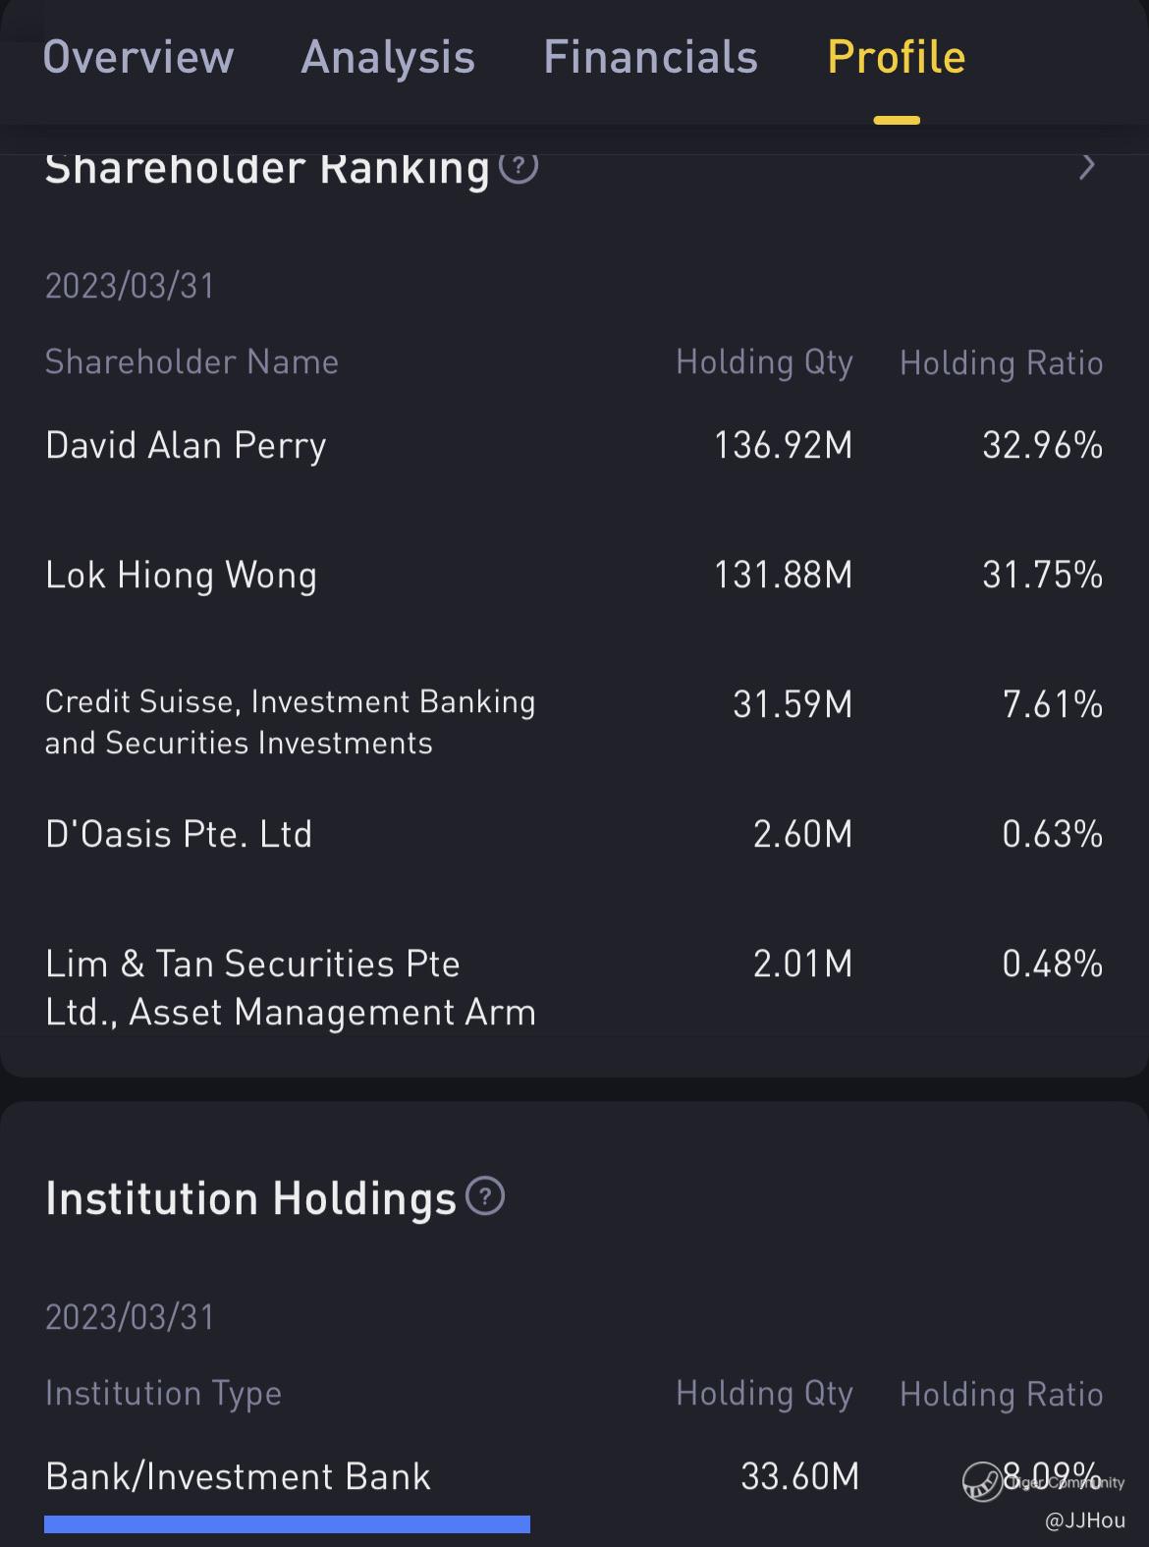
Task: Click the blue Bank/Investment Bank holding bar
Action: click(x=287, y=1524)
